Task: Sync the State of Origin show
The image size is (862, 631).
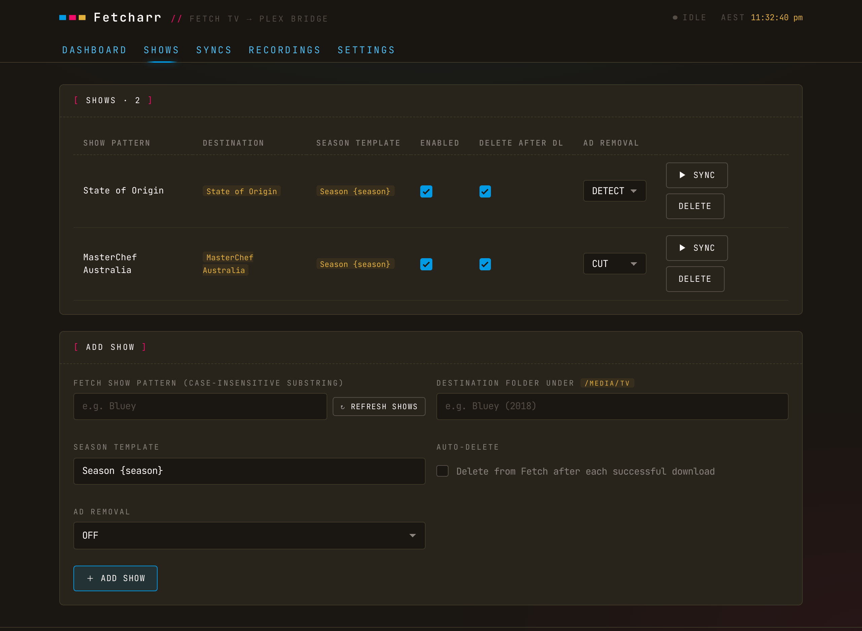Action: [697, 175]
